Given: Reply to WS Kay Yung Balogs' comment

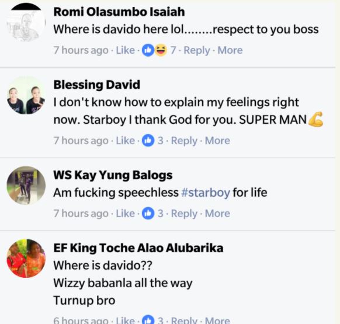Looking at the screenshot, I should [x=184, y=214].
